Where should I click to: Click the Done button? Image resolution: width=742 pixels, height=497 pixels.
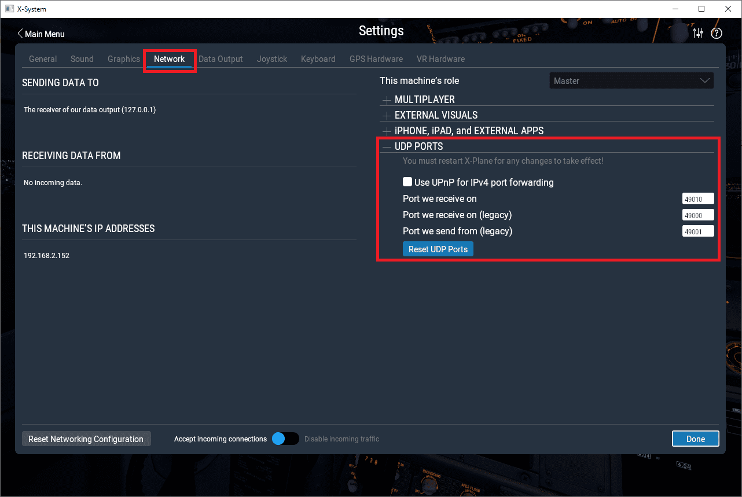point(695,439)
